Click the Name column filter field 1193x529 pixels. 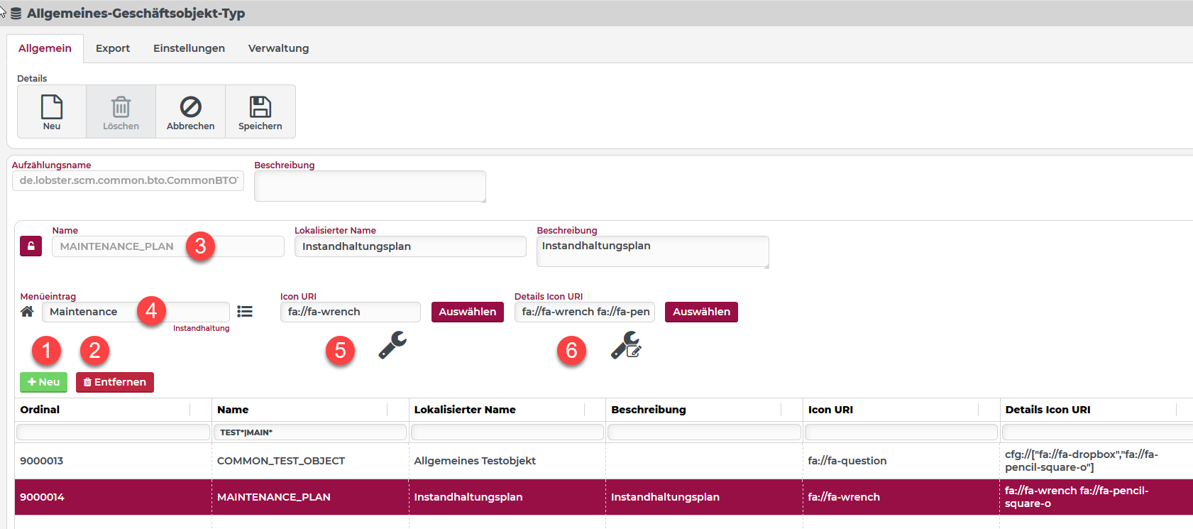[309, 432]
